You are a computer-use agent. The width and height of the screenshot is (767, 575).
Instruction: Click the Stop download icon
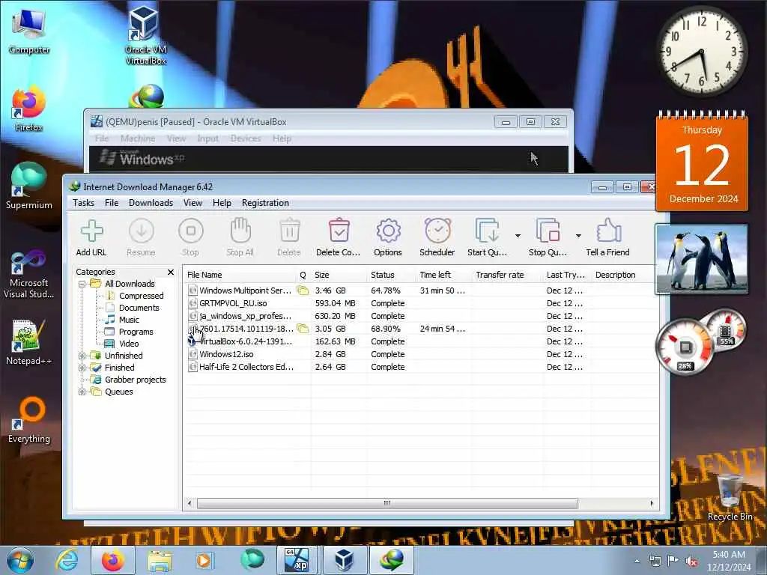[x=191, y=231]
